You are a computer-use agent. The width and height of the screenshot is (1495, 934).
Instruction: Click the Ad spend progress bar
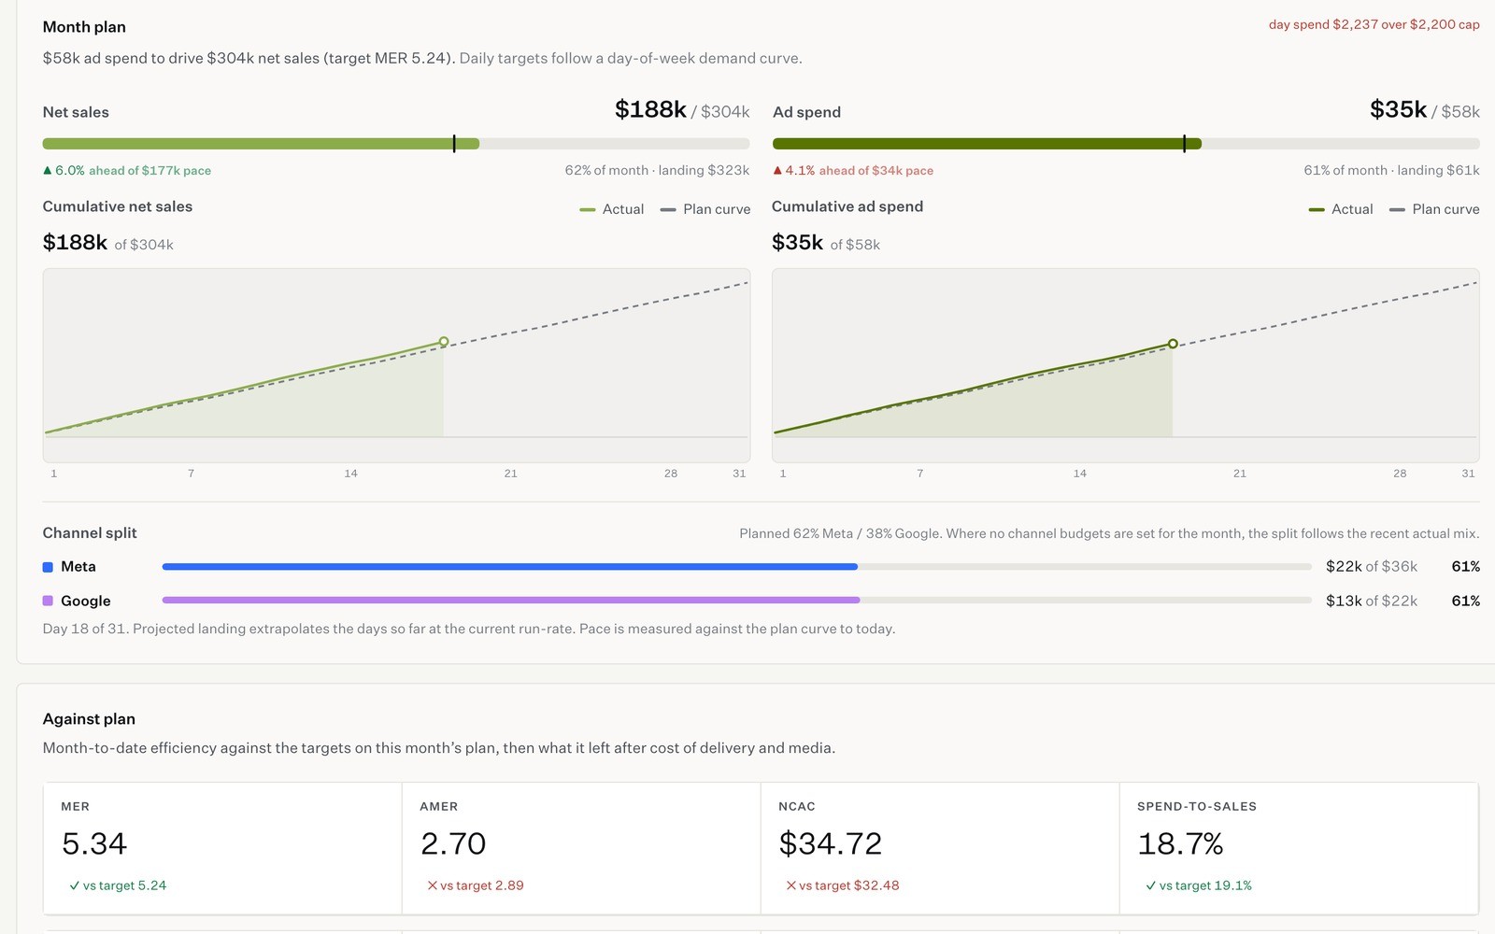coord(1126,144)
